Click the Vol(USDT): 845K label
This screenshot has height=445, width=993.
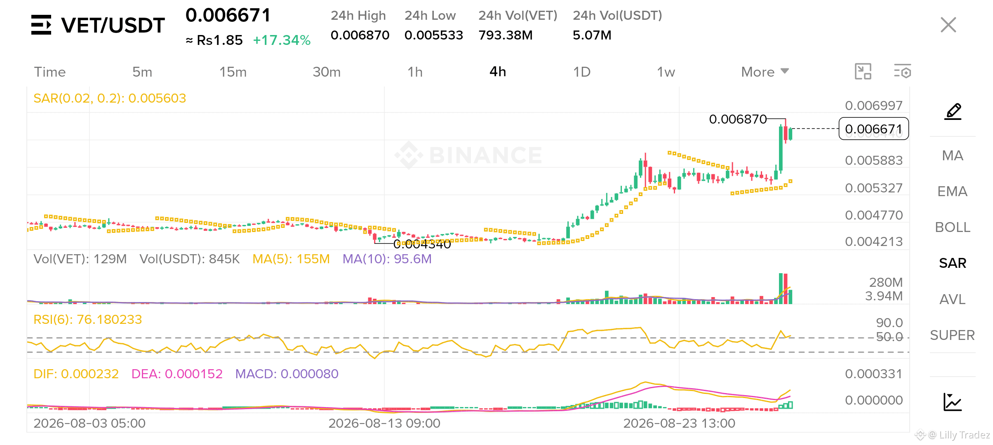[x=190, y=259]
